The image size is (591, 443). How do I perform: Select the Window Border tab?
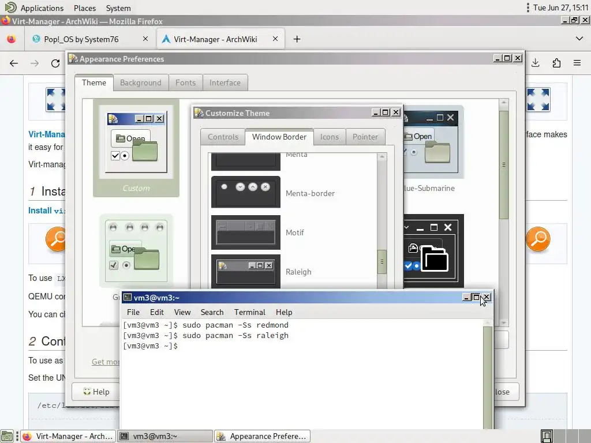pos(279,137)
